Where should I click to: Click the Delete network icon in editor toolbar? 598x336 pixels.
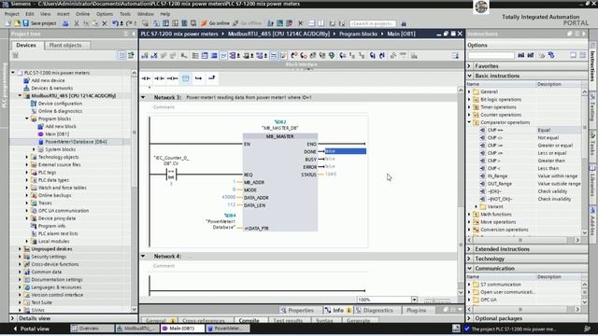(x=154, y=56)
